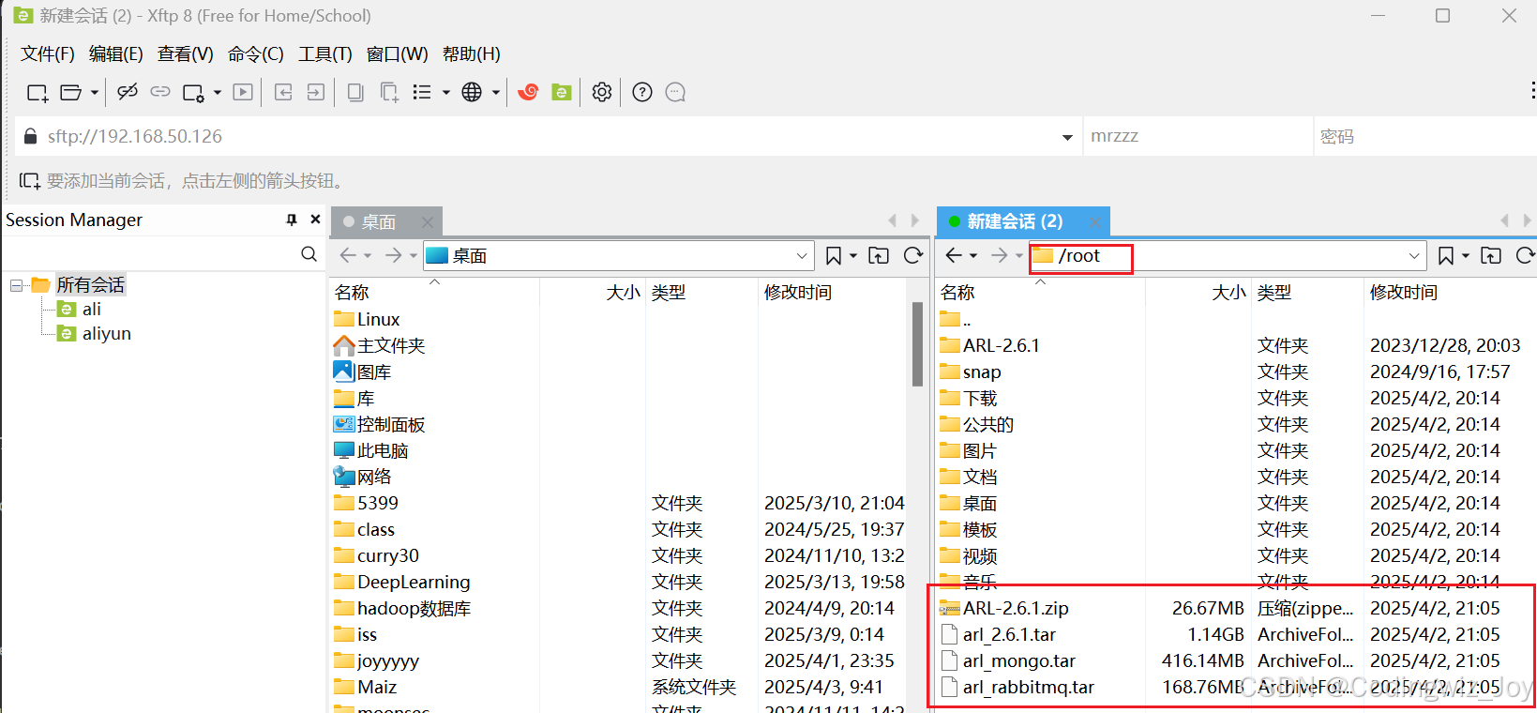1537x713 pixels.
Task: Open the globe encoding dropdown arrow
Action: click(496, 92)
